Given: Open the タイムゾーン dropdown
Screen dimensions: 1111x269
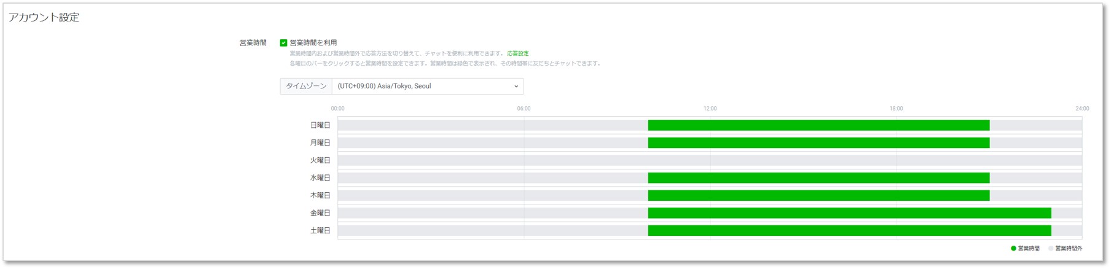Looking at the screenshot, I should (427, 87).
